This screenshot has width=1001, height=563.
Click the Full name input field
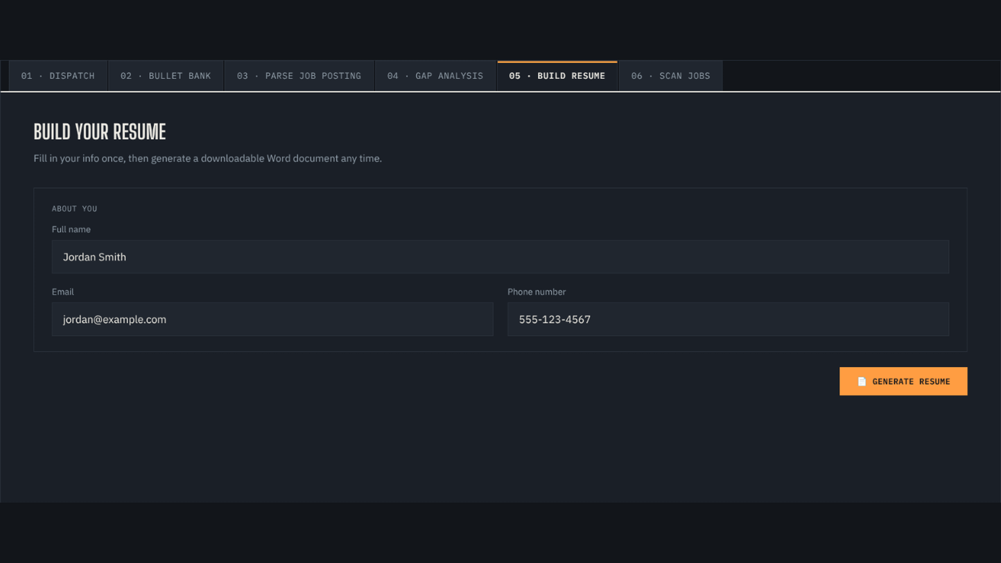tap(500, 257)
